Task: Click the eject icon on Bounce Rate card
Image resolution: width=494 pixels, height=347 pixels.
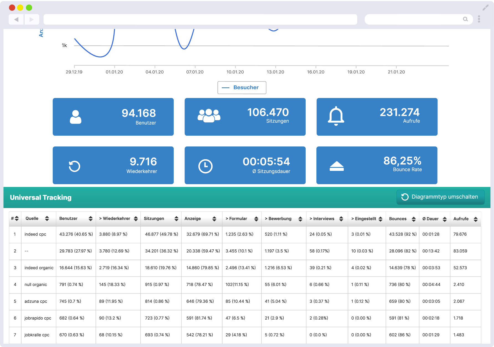Action: [337, 166]
